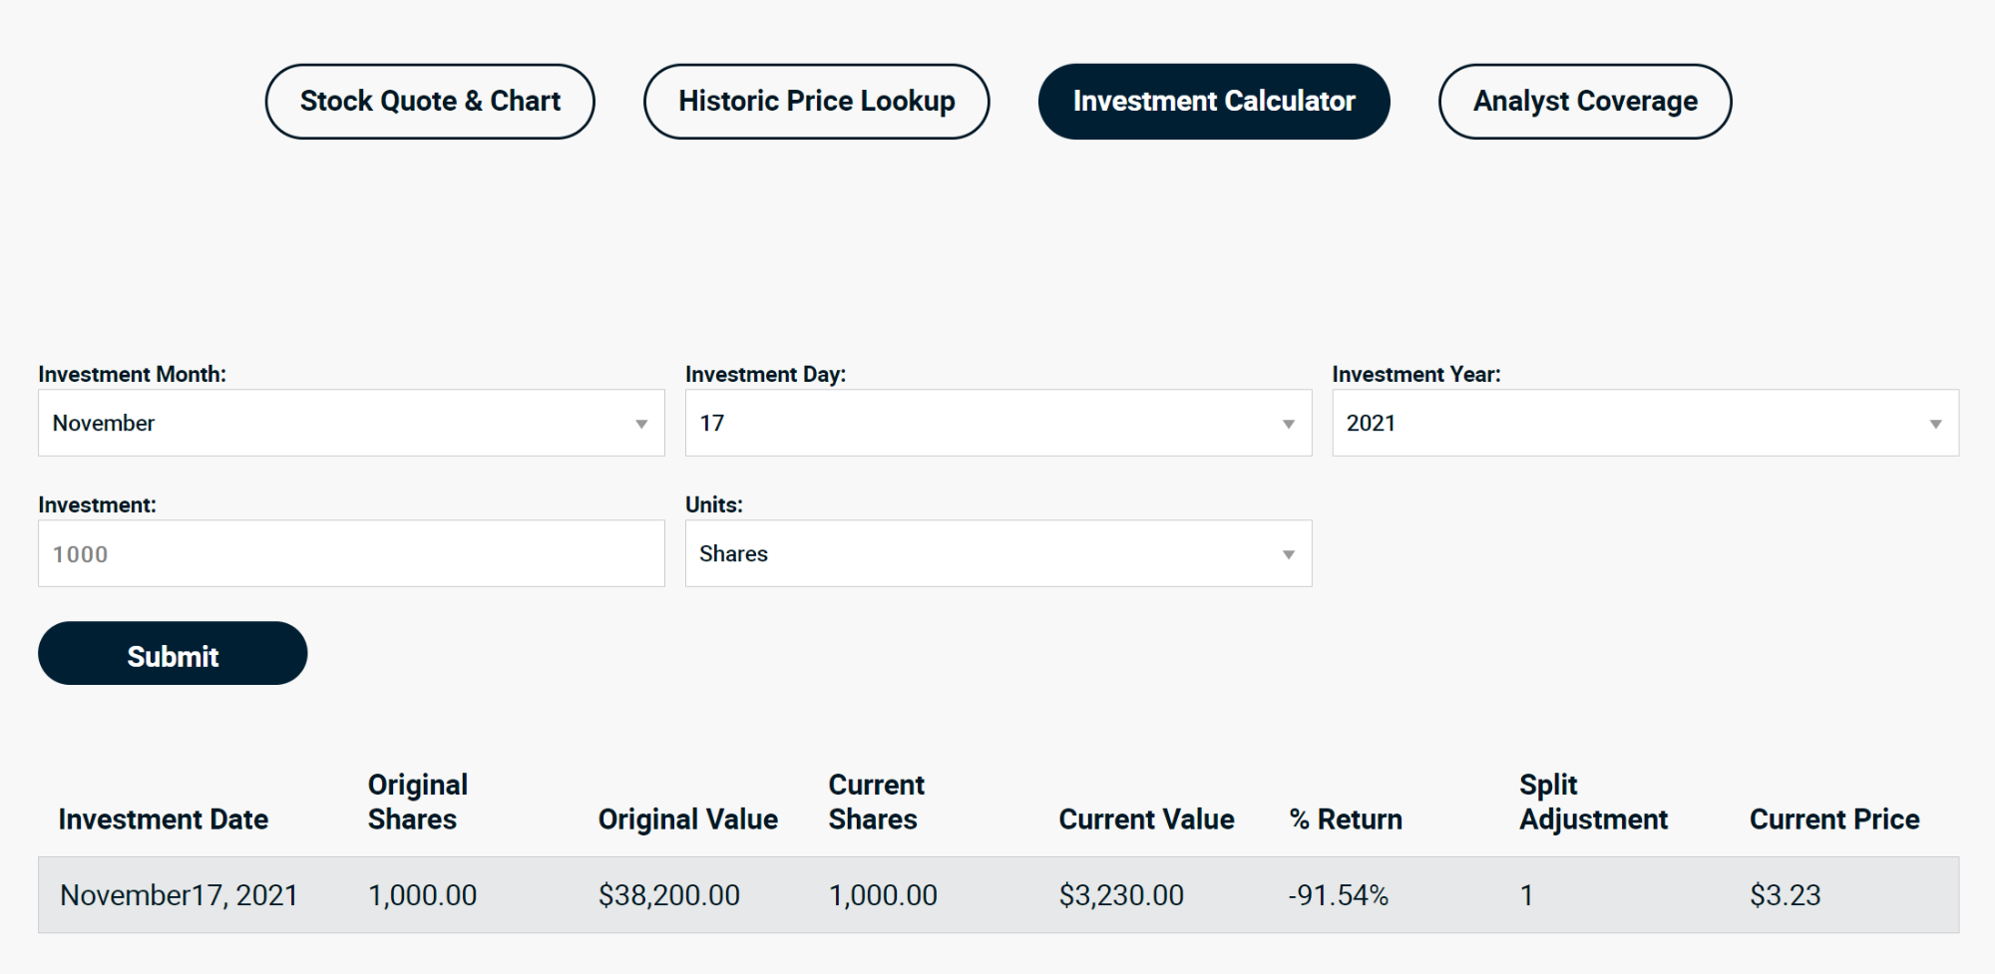This screenshot has height=974, width=1995.
Task: Select the November17, 2021 date cell
Action: 179,895
